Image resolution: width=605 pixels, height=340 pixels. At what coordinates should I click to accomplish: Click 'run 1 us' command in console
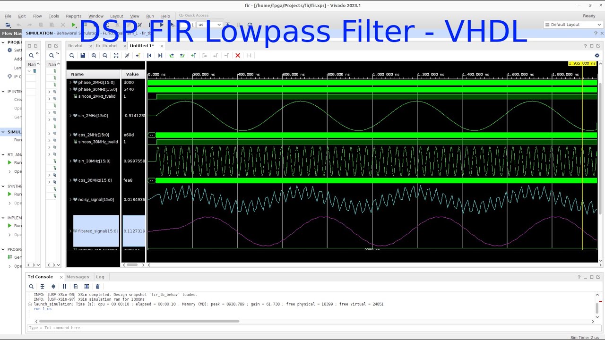(43, 309)
